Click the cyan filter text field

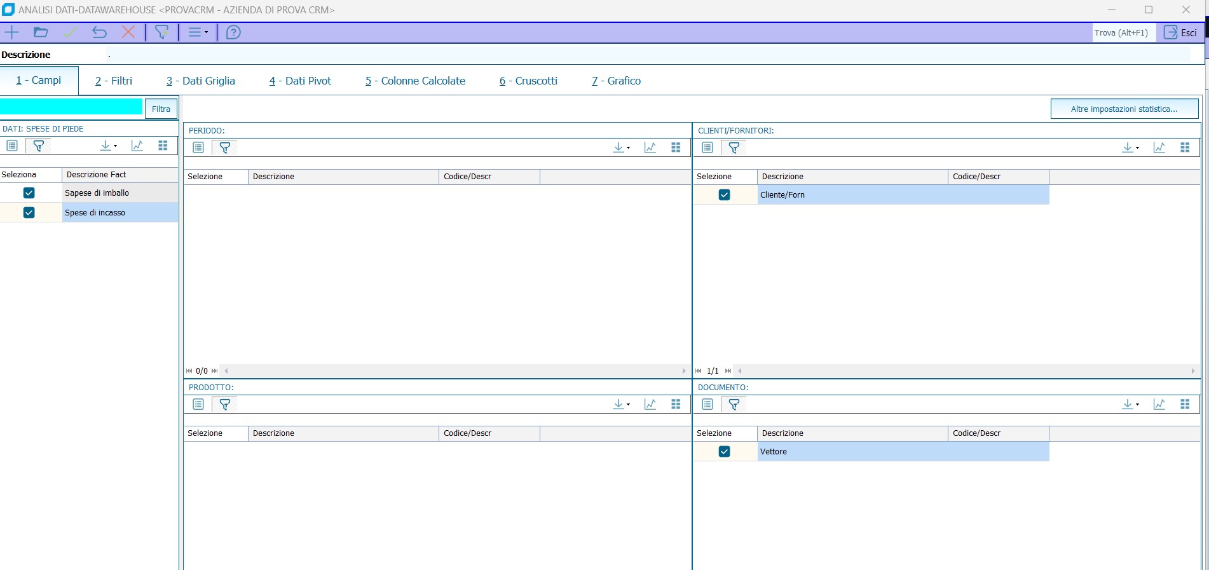(x=71, y=107)
